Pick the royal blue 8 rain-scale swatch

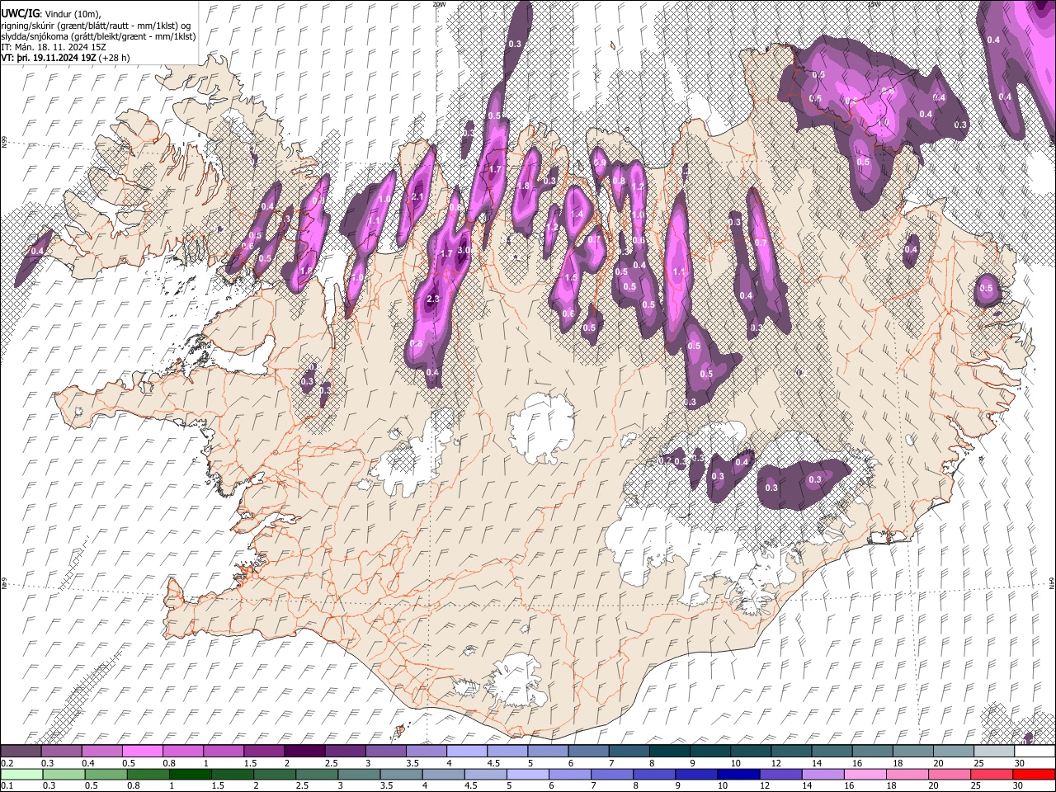click(654, 774)
